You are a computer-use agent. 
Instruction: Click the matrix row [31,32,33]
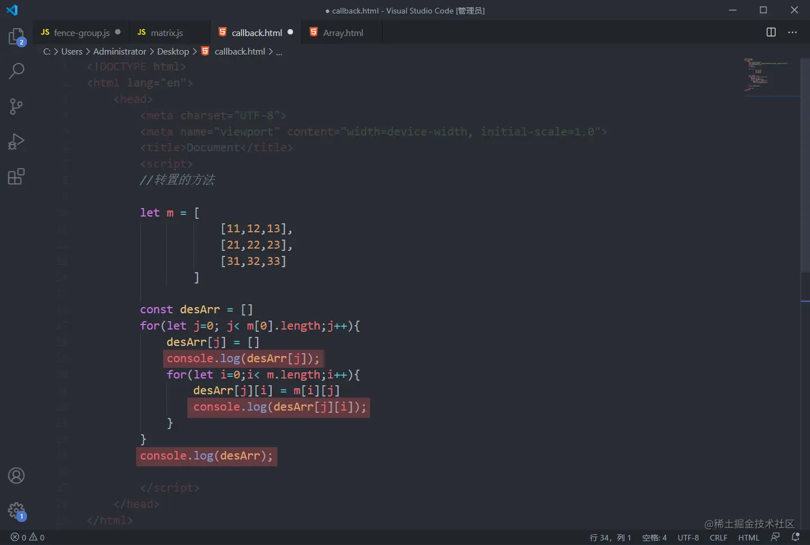coord(253,261)
